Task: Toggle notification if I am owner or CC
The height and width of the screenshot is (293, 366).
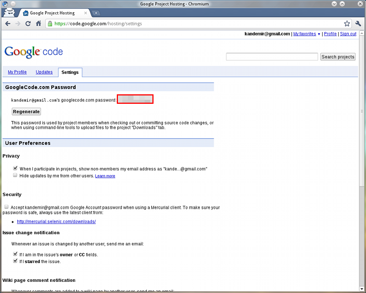Action: [x=15, y=254]
